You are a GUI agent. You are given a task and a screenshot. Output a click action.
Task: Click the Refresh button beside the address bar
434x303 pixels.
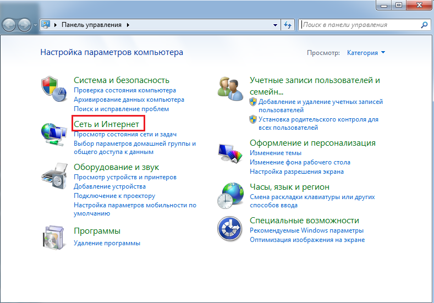click(288, 25)
